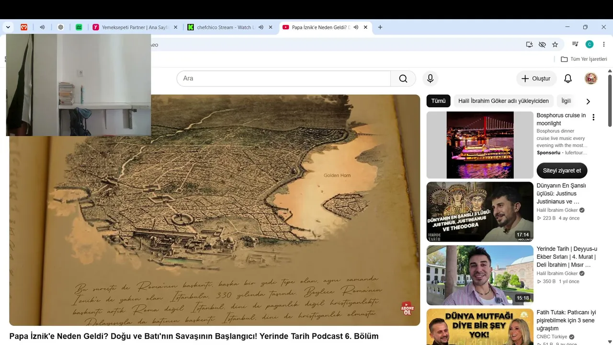Click the YouTube magnifier search button

coord(403,79)
